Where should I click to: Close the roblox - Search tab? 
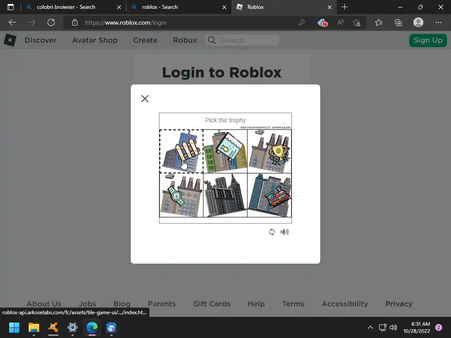point(224,7)
